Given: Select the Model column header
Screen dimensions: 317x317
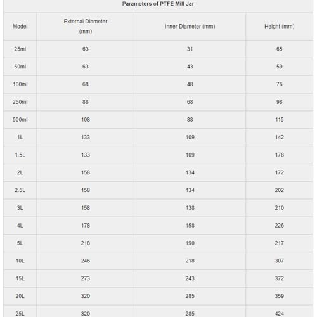Looking at the screenshot, I should (x=20, y=27).
